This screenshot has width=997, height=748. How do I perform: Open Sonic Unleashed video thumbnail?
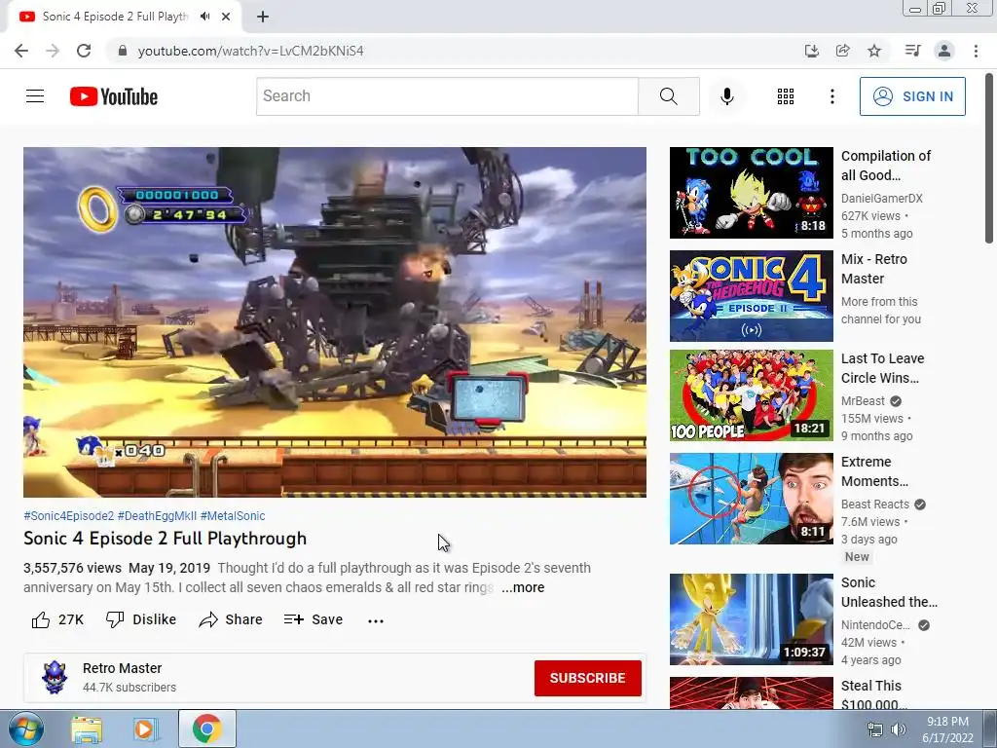click(x=751, y=619)
